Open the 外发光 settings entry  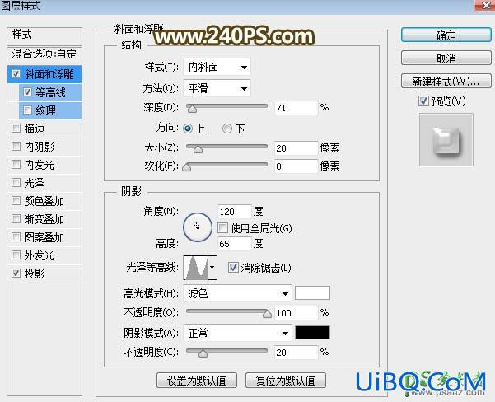40,255
